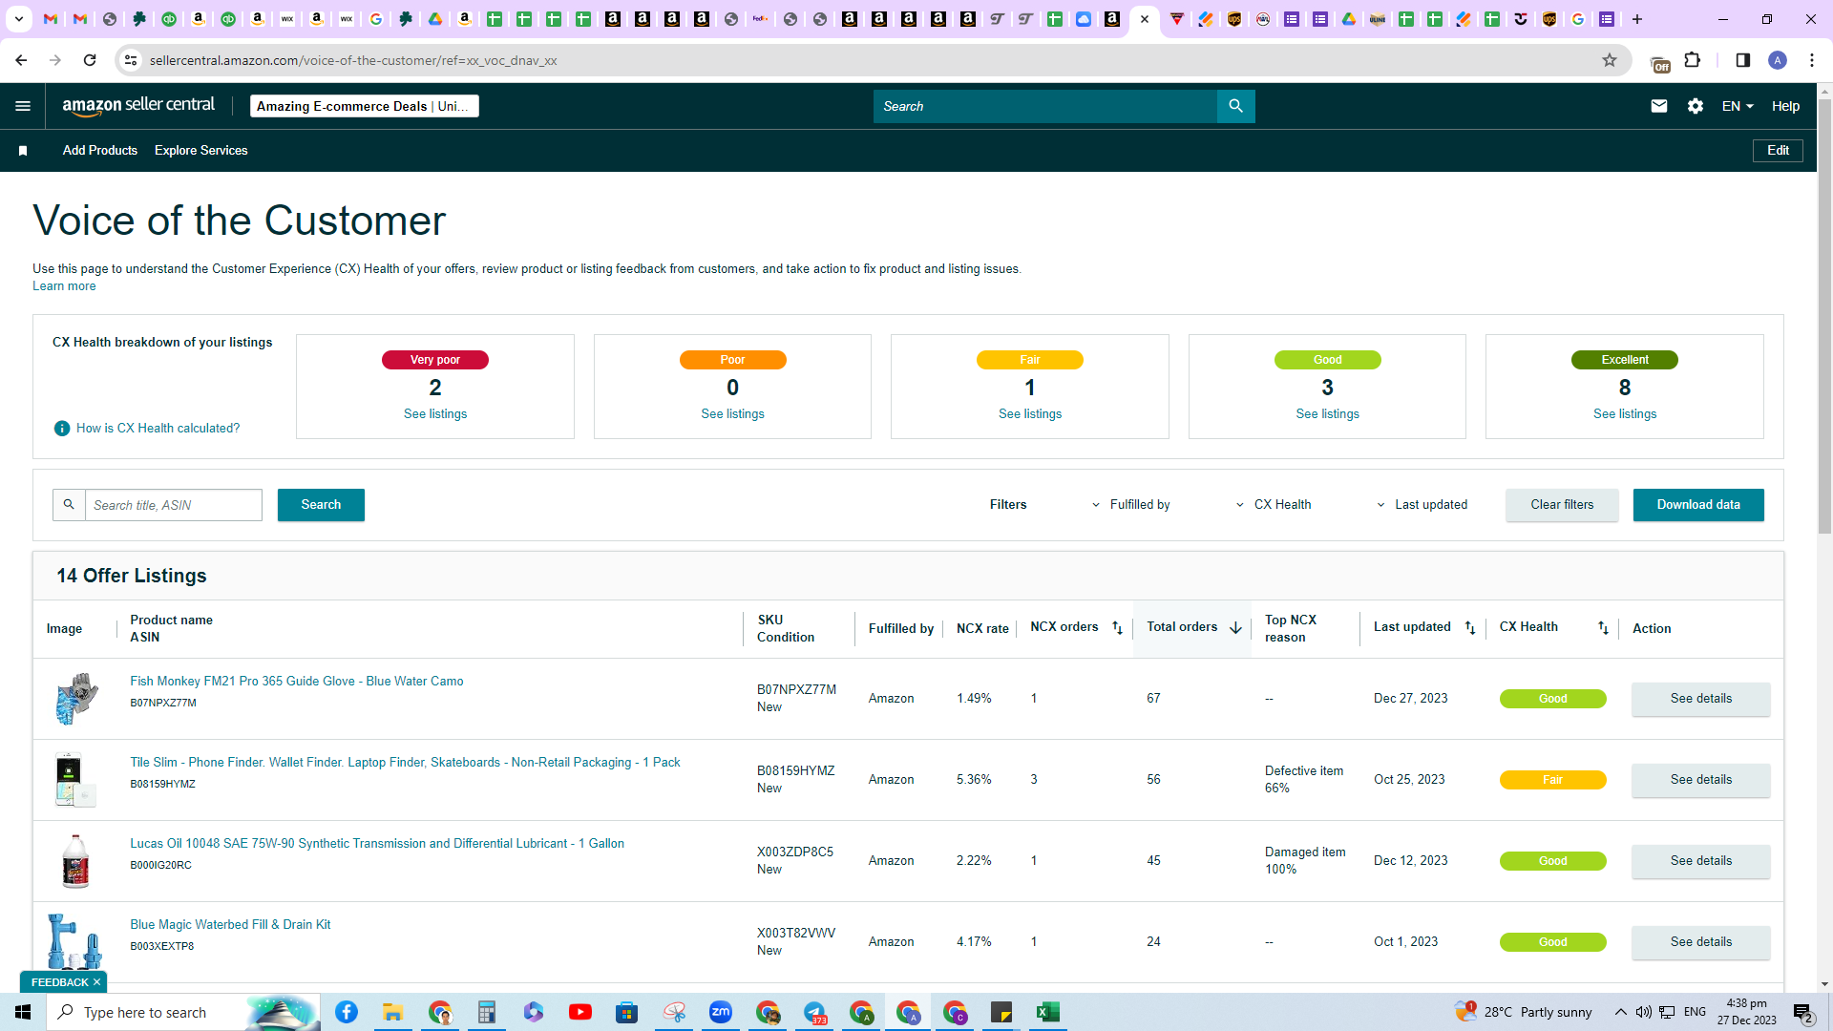Open Add Products menu item
Viewport: 1833px width, 1031px height.
coord(100,151)
